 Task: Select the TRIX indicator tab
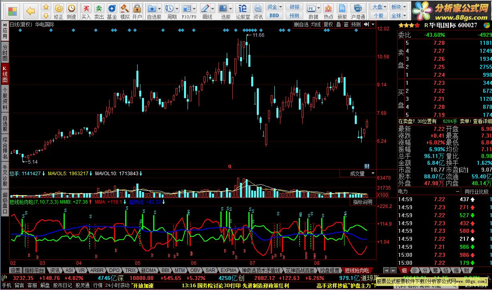(x=130, y=270)
